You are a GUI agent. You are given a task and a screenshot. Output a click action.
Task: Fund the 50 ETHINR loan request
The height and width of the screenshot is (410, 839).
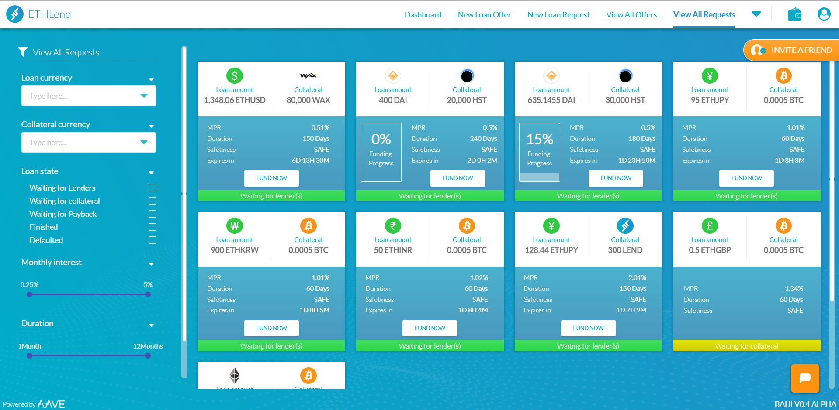pyautogui.click(x=430, y=328)
